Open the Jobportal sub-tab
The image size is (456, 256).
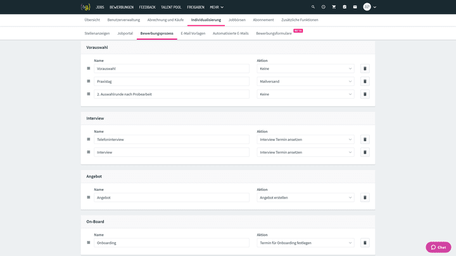click(x=125, y=34)
